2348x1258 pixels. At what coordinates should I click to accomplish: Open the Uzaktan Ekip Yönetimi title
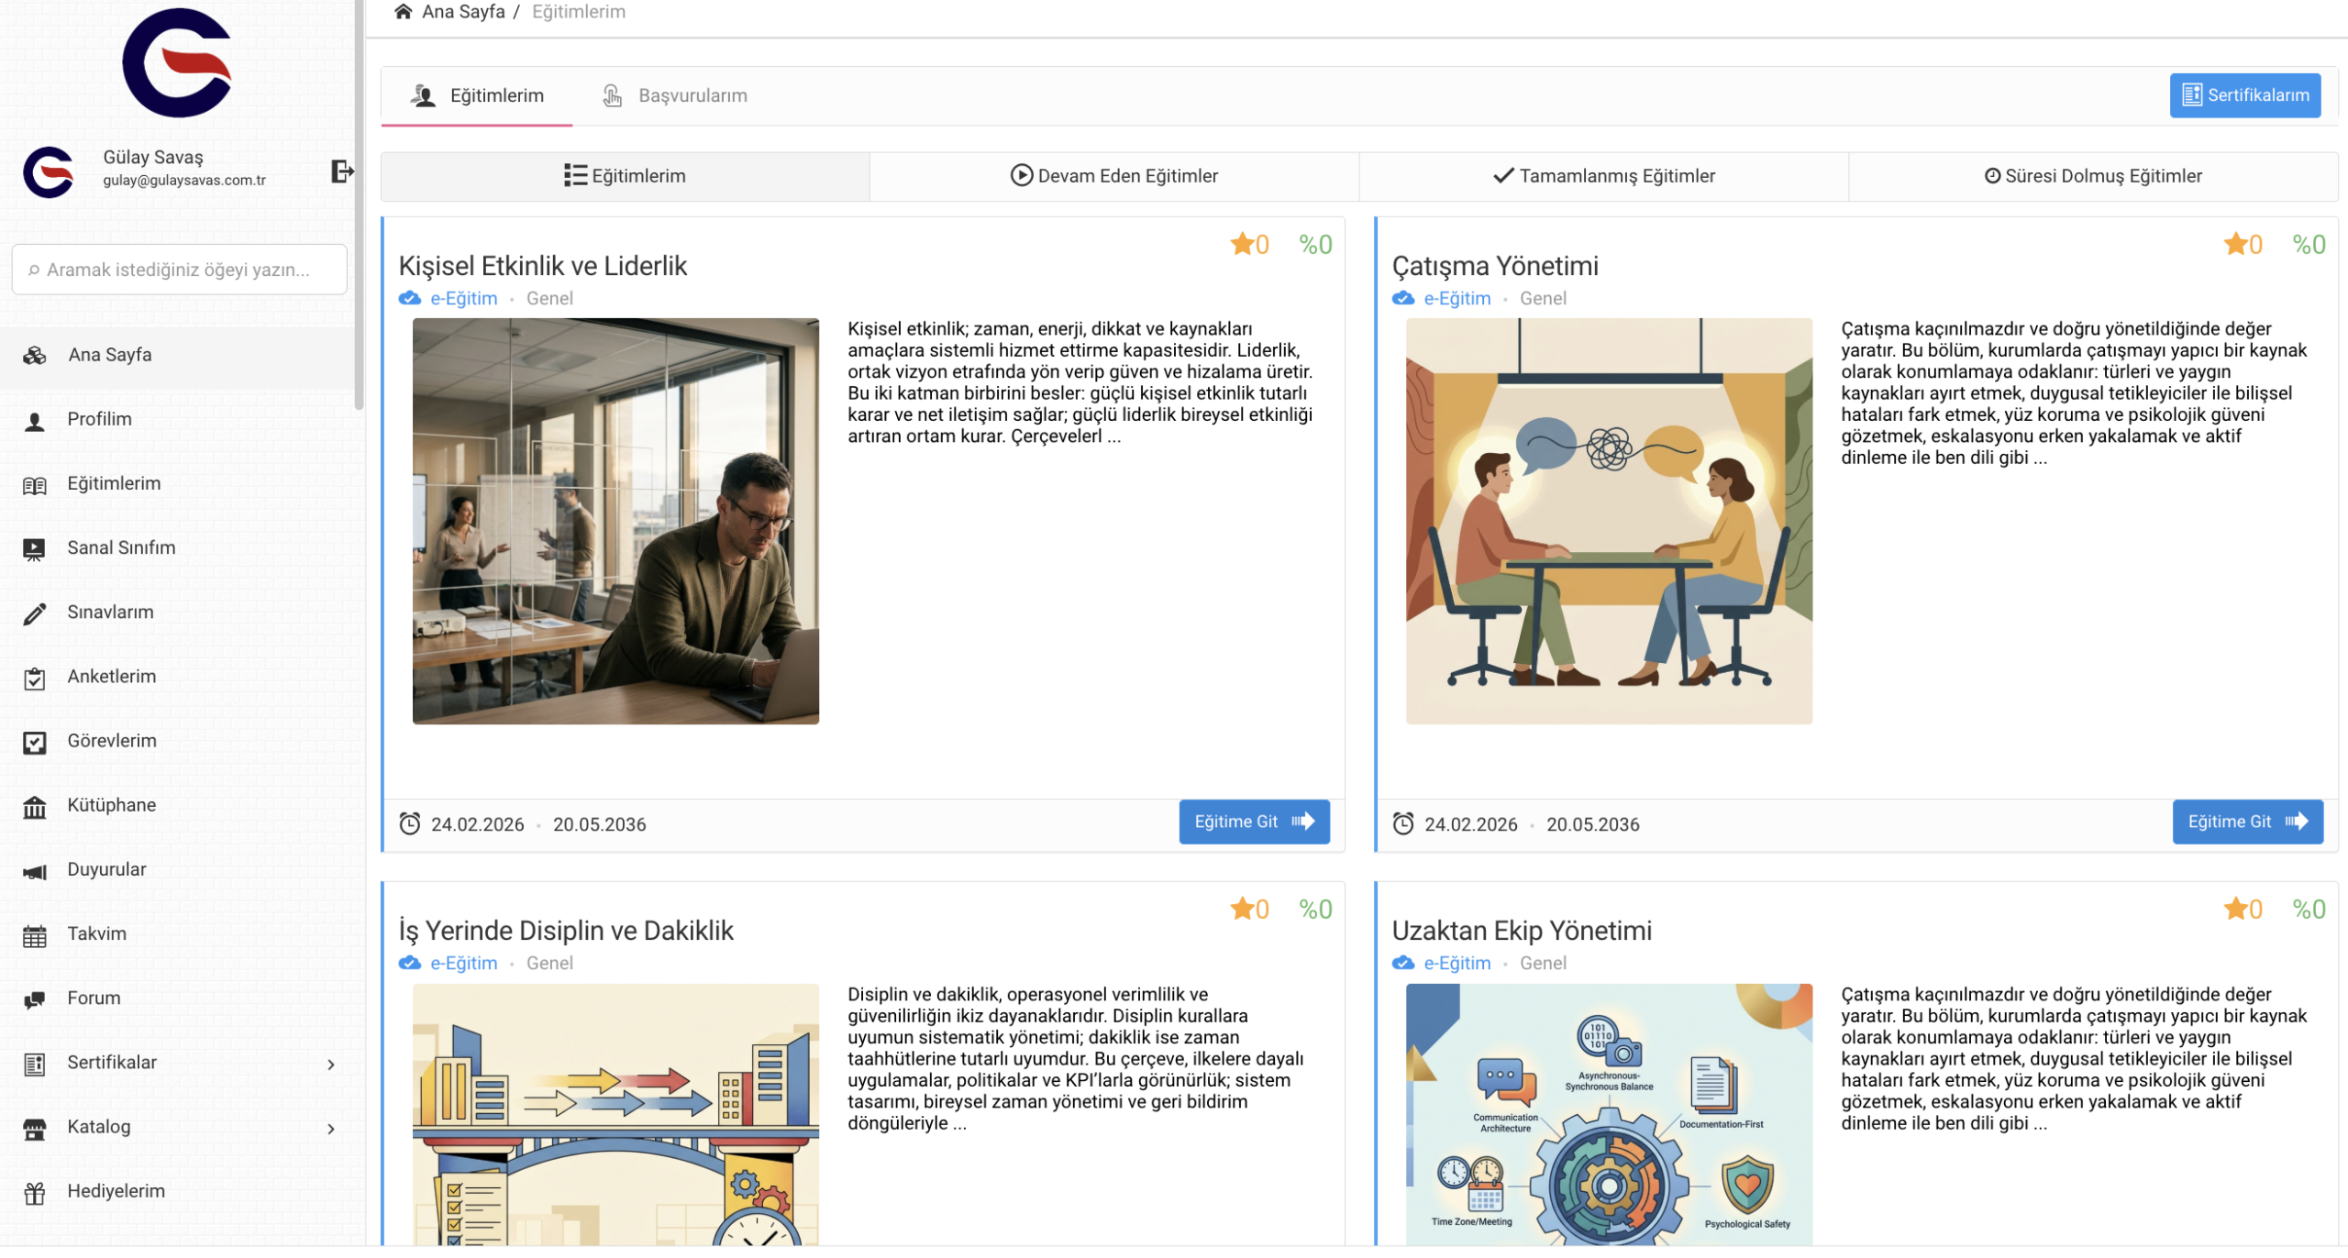[x=1522, y=931]
